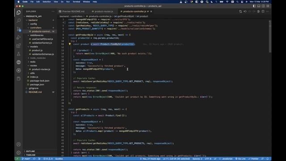This screenshot has width=286, height=161.
Task: Click the lightbulb code action on line 11
Action: pyautogui.click(x=70, y=44)
